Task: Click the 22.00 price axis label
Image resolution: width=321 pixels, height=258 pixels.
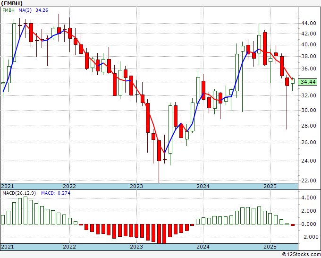Action: [309, 181]
